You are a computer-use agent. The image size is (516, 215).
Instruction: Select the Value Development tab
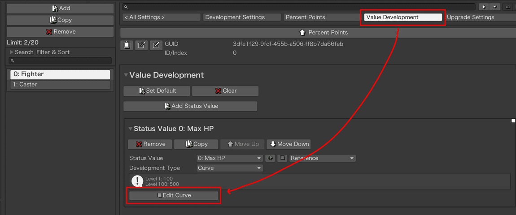click(403, 17)
